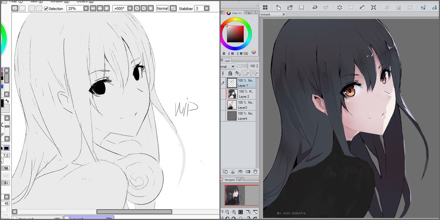Create a new document in Clip Studio
Viewport: 440px width, 220px height.
[278, 7]
